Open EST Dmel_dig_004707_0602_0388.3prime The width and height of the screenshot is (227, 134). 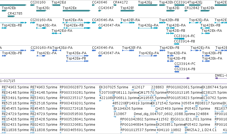coord(165,114)
